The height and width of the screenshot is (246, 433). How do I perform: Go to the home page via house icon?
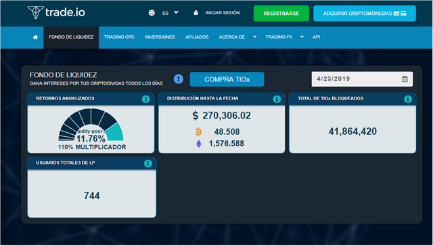[x=35, y=37]
